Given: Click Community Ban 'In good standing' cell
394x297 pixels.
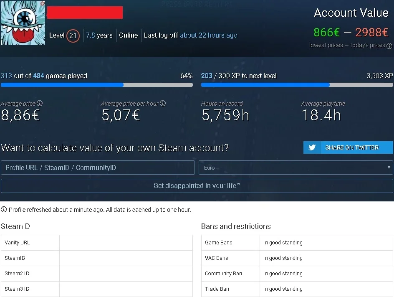Looking at the screenshot, I should click(x=326, y=273).
